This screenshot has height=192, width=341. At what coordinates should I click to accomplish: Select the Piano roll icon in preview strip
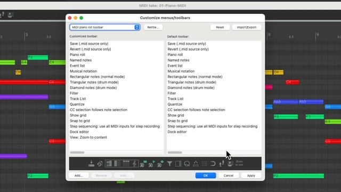109,164
